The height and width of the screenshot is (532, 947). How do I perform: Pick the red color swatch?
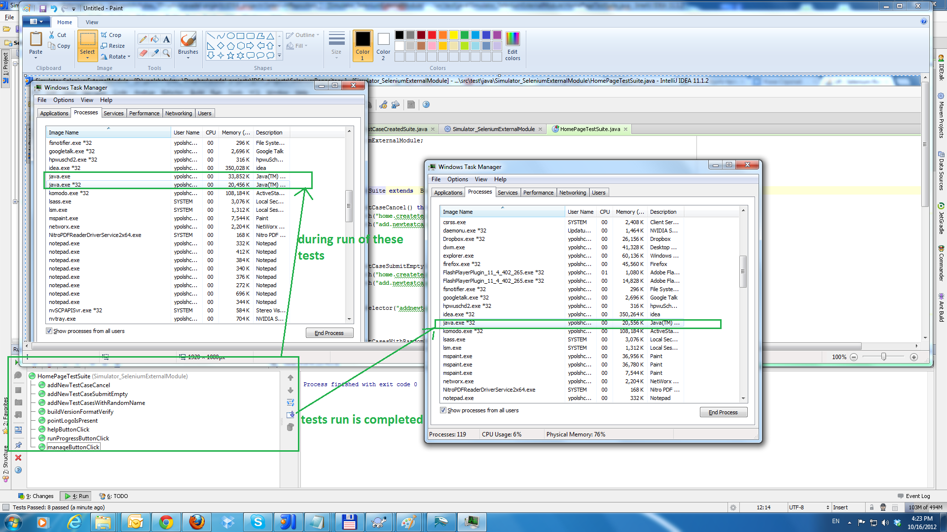click(432, 35)
